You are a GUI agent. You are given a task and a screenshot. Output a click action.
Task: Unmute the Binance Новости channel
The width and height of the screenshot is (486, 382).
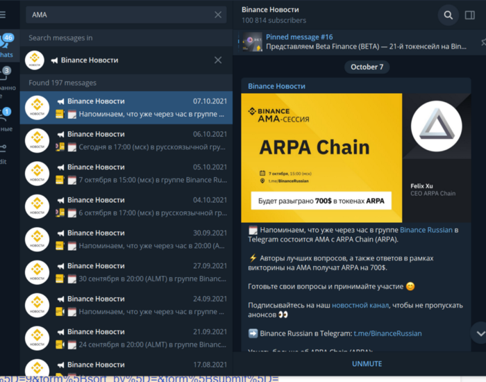pos(367,364)
